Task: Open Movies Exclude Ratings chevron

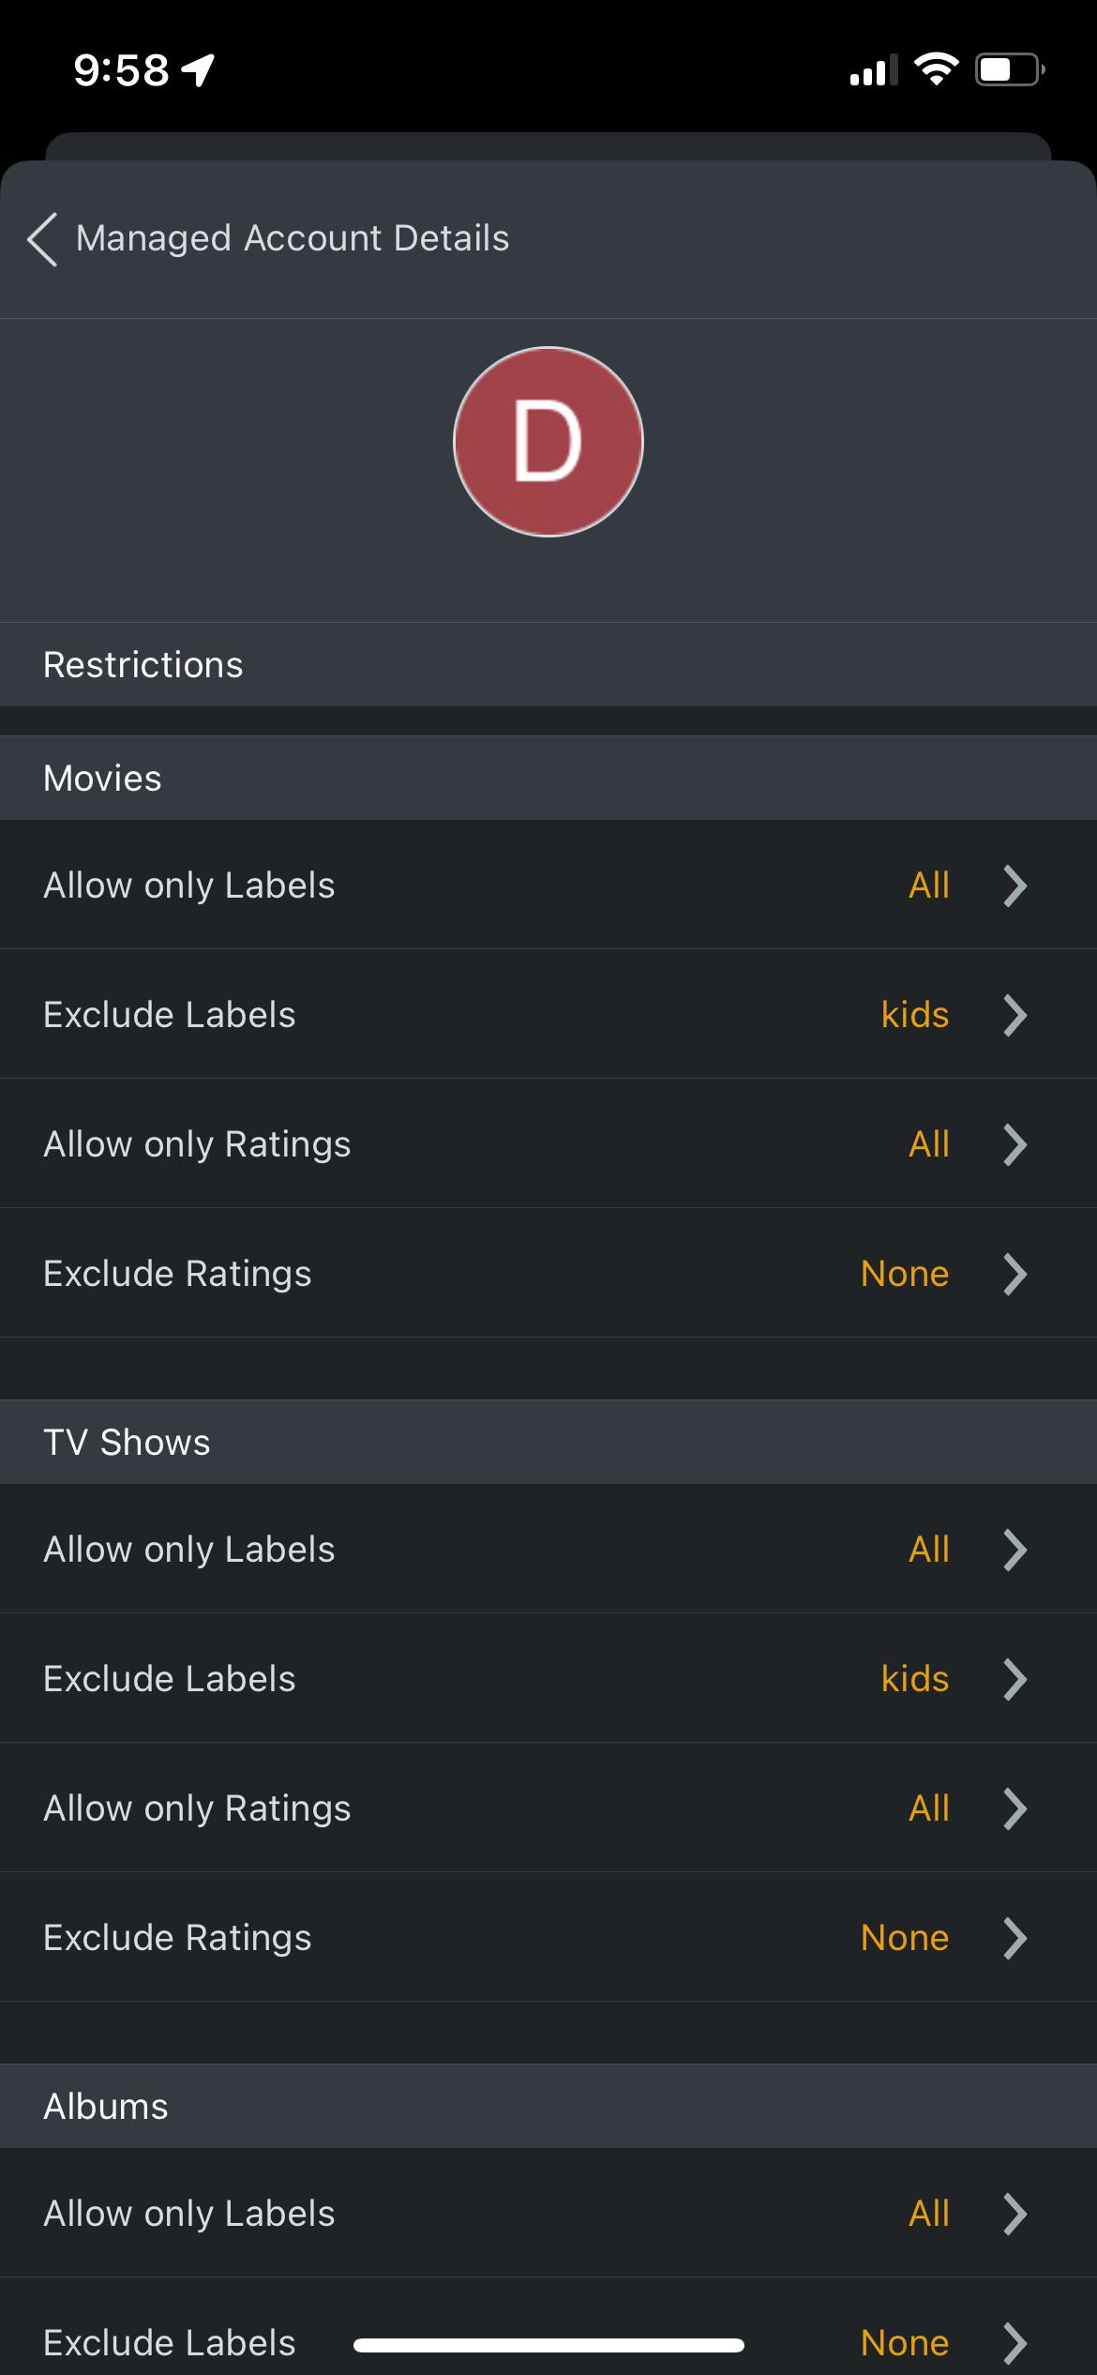Action: coord(1014,1274)
